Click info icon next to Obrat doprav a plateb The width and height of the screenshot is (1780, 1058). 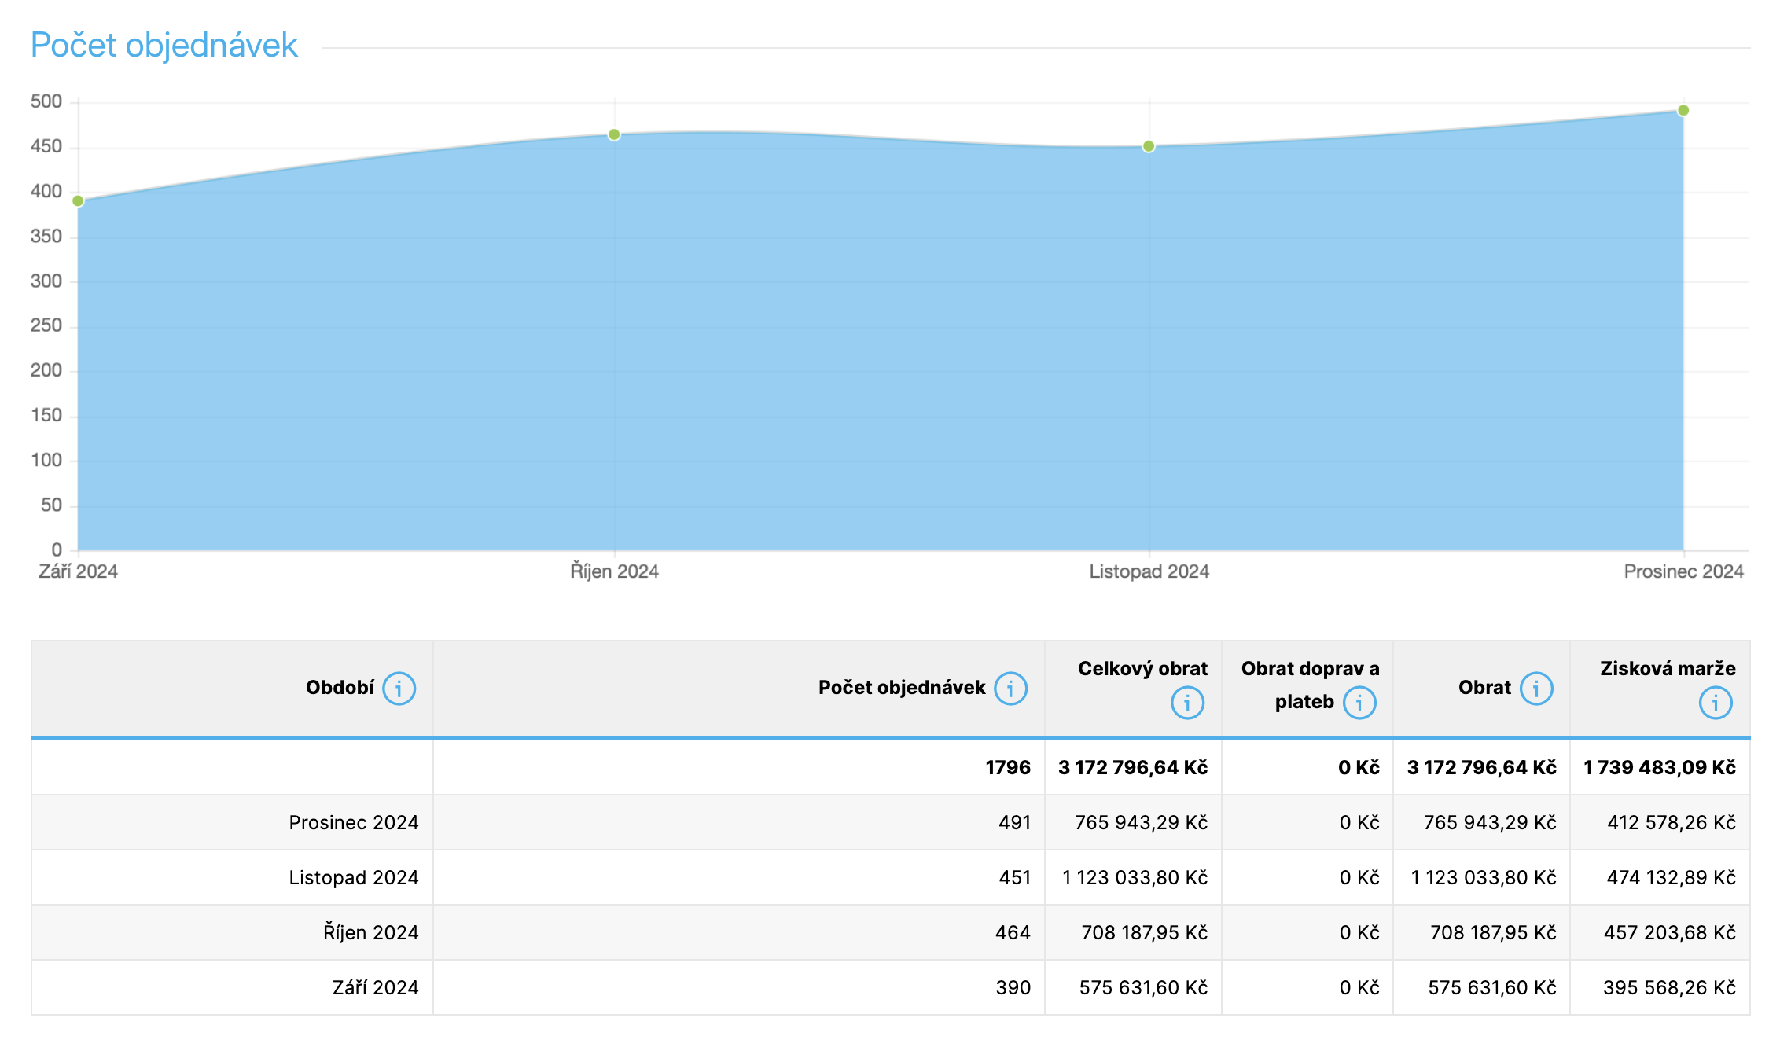[1359, 703]
